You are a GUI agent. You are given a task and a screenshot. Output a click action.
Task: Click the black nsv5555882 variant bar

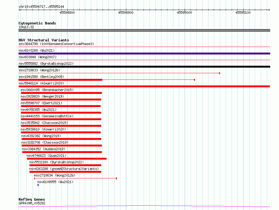click(x=144, y=67)
